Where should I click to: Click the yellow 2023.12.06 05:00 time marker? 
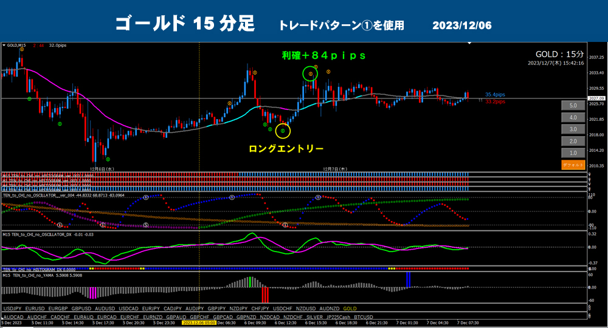199,323
